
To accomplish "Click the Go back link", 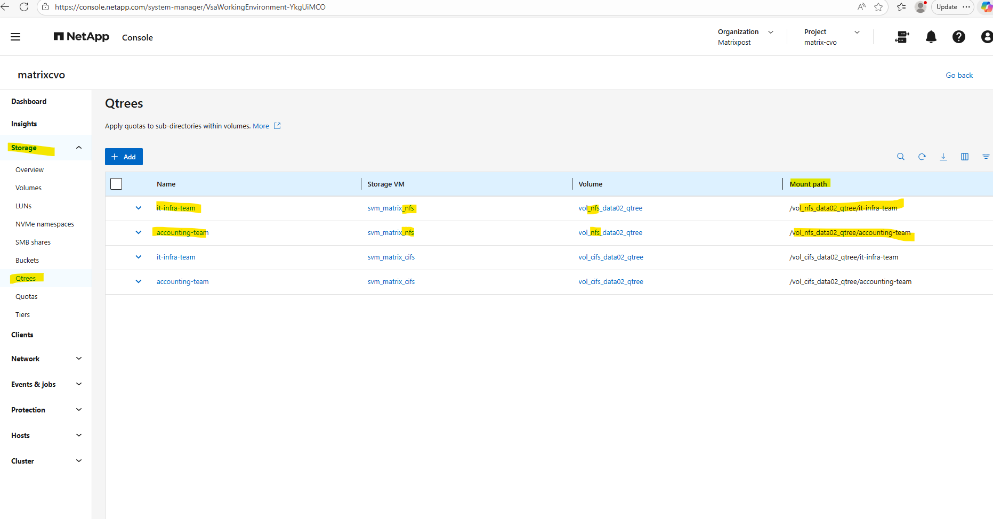I will point(959,75).
